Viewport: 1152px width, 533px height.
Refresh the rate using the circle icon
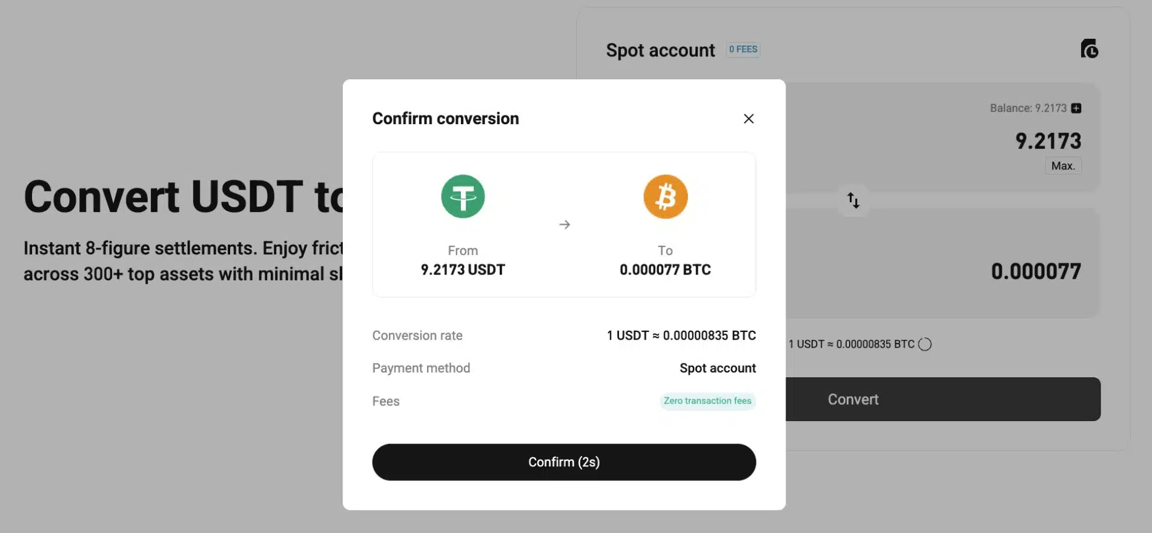(925, 344)
